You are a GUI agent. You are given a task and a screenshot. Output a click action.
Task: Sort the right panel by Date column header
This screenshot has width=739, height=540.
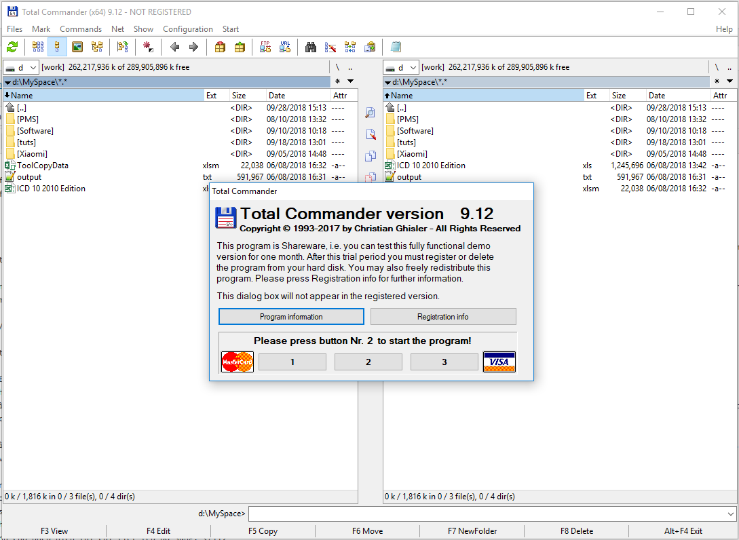point(678,95)
